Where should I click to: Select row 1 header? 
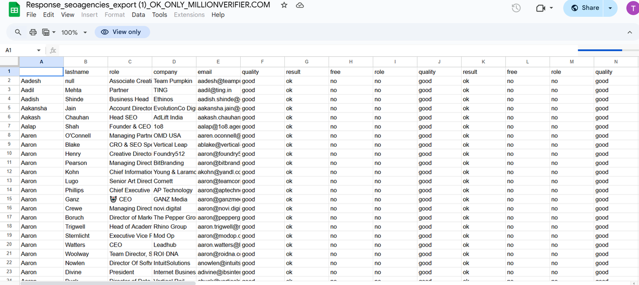click(9, 71)
